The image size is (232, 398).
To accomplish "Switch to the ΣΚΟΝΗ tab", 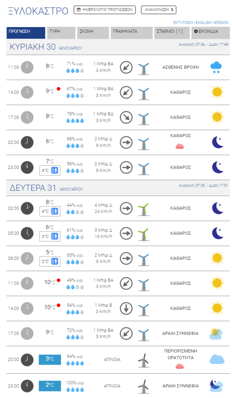I will 93,33.
